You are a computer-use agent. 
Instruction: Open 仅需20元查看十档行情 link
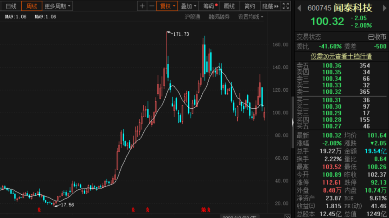point(341,56)
